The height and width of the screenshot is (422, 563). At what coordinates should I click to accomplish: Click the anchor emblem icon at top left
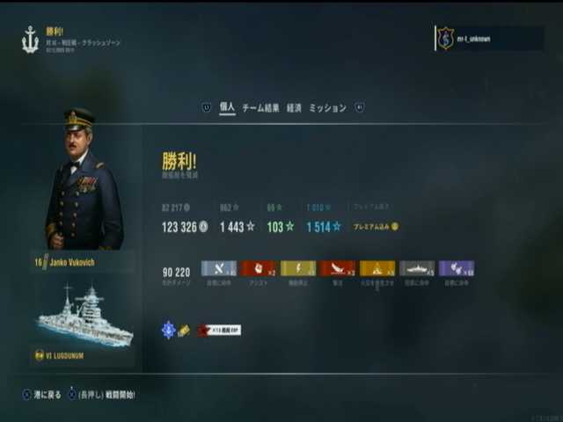click(30, 40)
